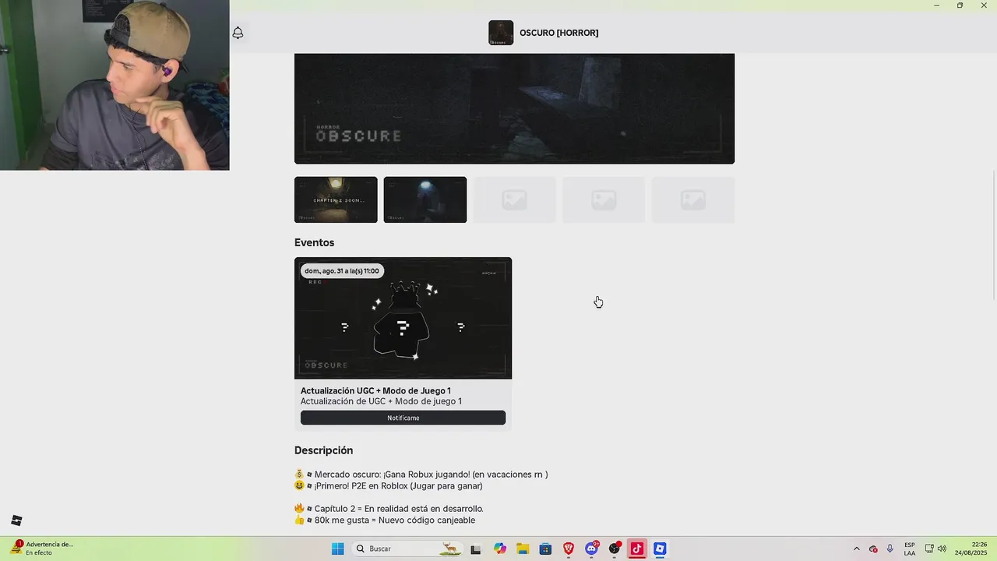Open OBS Studio from the taskbar
The image size is (997, 561).
[x=615, y=549]
